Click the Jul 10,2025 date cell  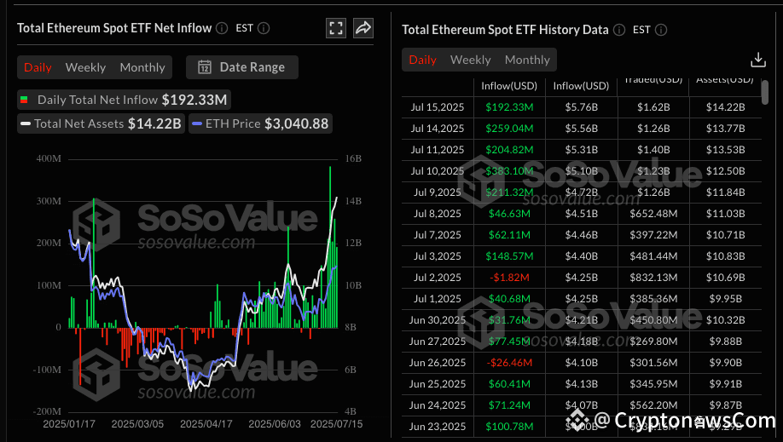(438, 171)
